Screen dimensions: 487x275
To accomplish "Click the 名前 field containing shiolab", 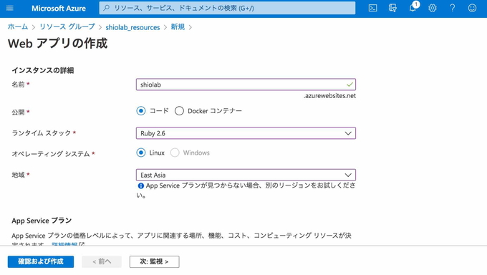I will tap(246, 85).
